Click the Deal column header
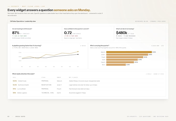 (14, 77)
